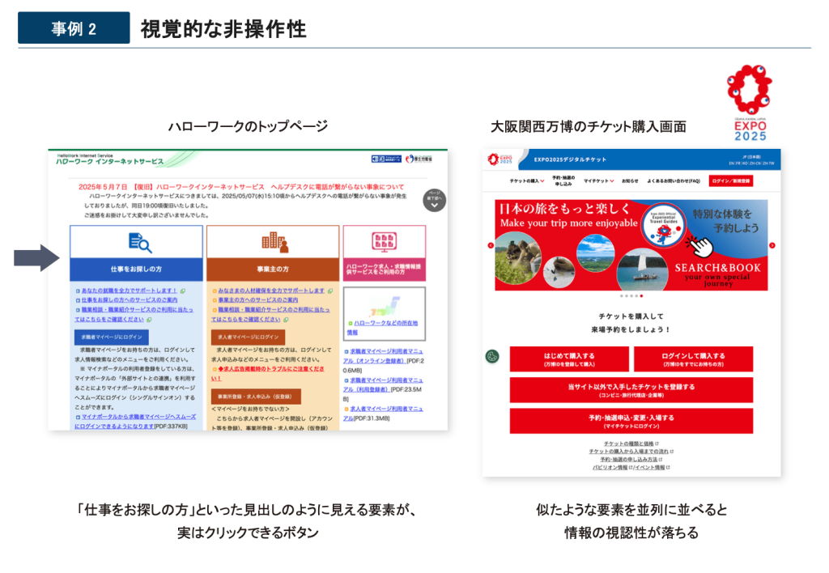Click the red ログイン／新規登録 button
This screenshot has width=829, height=573.
click(x=730, y=181)
